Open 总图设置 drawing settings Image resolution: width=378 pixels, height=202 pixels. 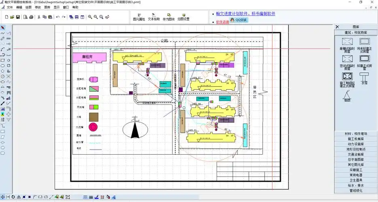[183, 17]
